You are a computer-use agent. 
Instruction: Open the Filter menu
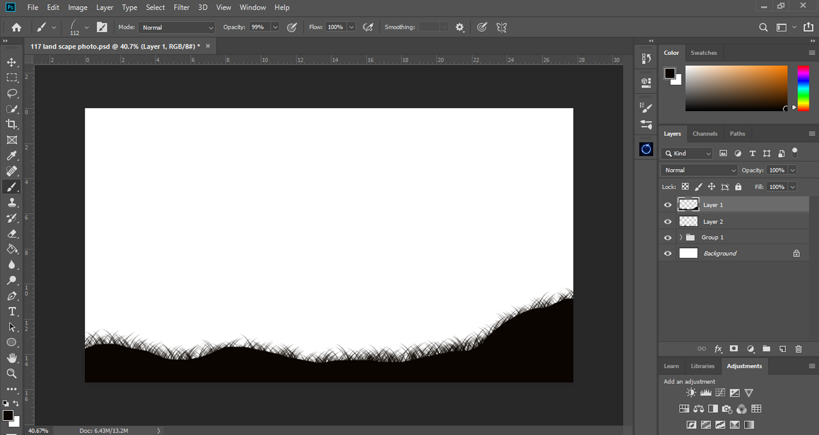182,8
